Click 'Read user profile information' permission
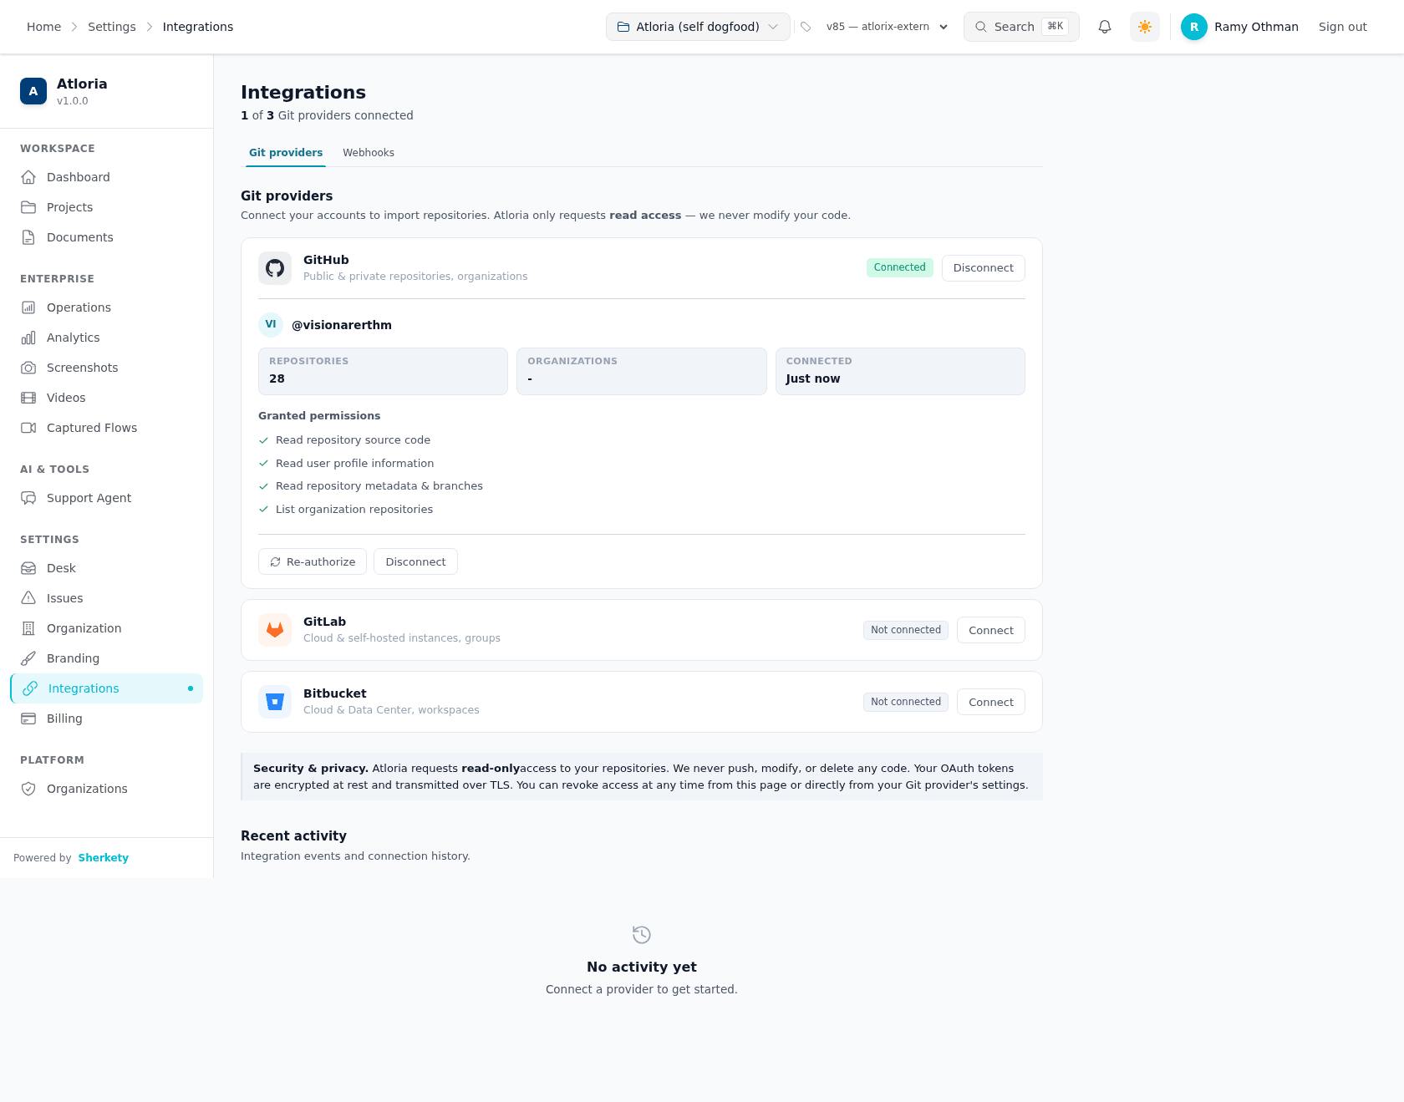The height and width of the screenshot is (1102, 1404). tap(354, 464)
